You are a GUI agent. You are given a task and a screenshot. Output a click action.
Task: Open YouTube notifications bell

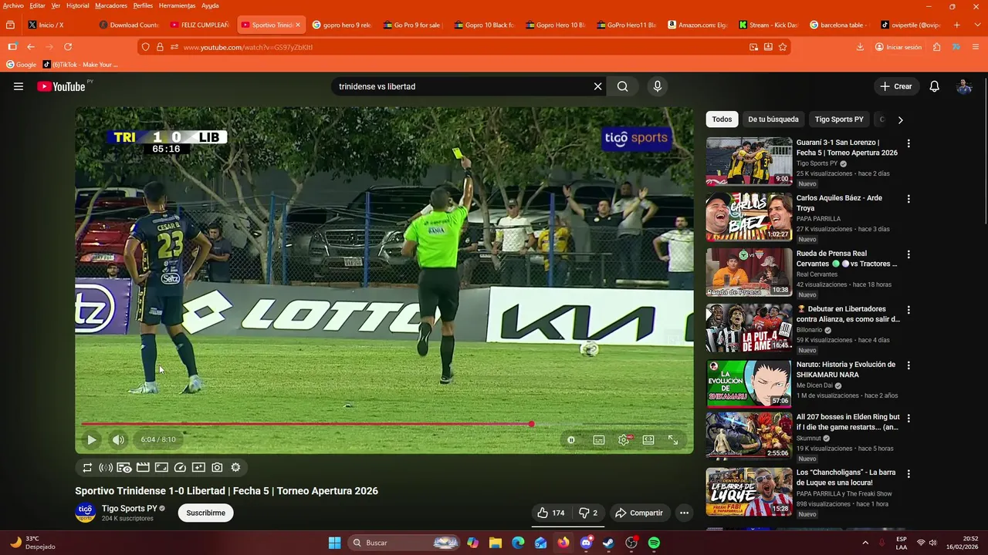click(x=934, y=86)
